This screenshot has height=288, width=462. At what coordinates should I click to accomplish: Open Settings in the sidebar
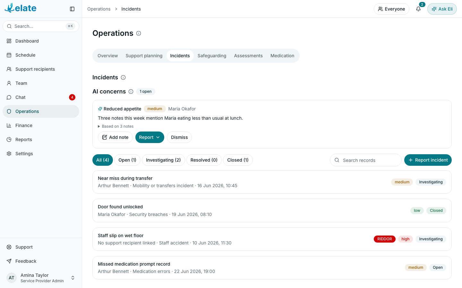pyautogui.click(x=41, y=154)
